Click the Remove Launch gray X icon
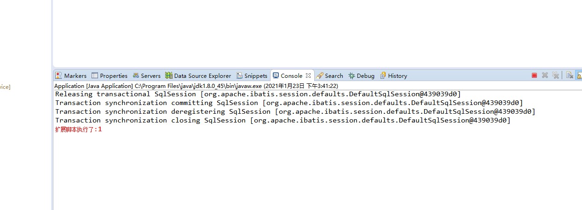The height and width of the screenshot is (210, 582). click(545, 76)
